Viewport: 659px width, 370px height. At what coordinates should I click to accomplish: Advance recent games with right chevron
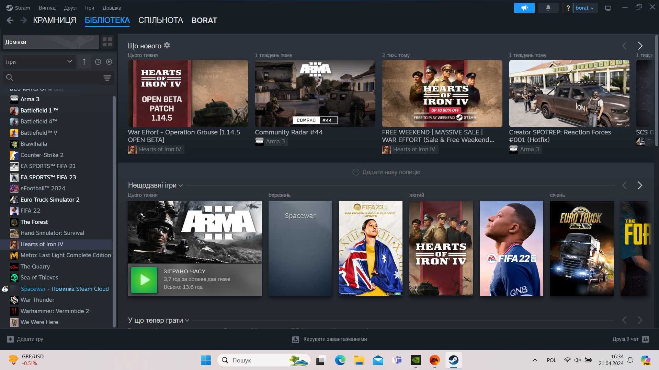640,186
